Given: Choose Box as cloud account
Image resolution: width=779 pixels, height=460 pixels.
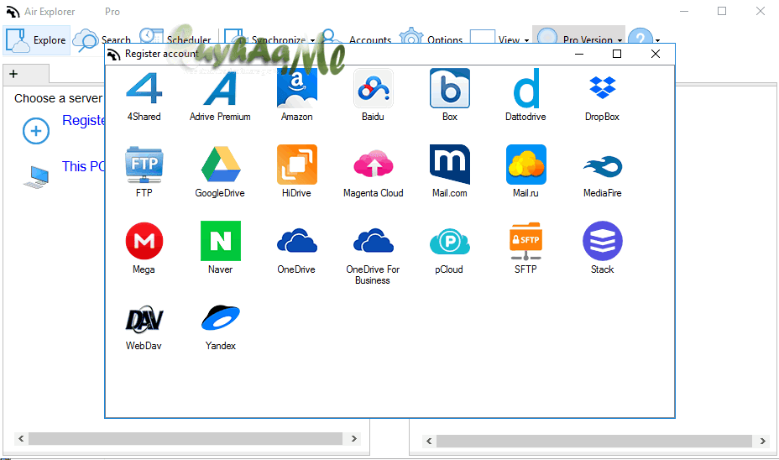Looking at the screenshot, I should pos(450,88).
